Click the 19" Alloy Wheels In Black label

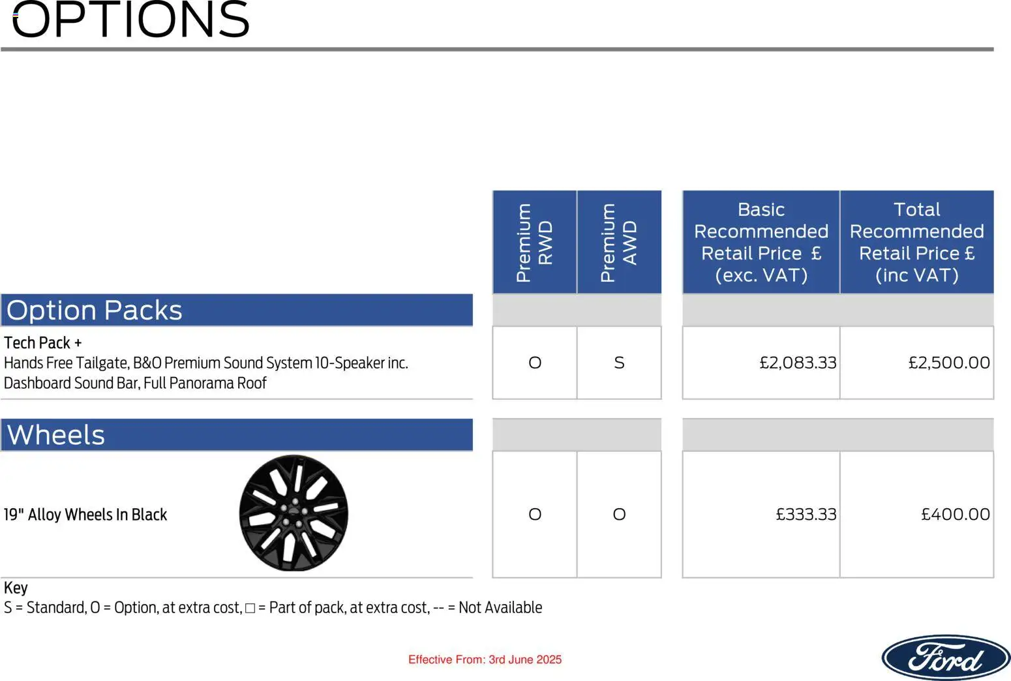[85, 515]
